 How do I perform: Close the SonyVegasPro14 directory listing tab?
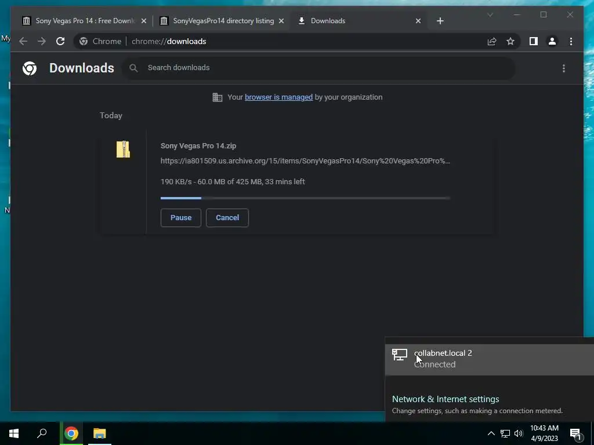tap(281, 21)
